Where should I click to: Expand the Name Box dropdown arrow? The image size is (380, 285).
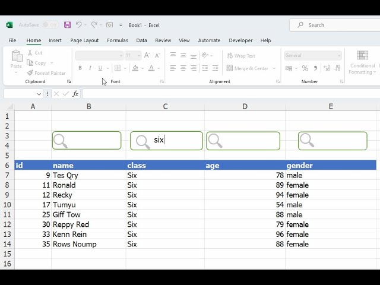click(39, 94)
